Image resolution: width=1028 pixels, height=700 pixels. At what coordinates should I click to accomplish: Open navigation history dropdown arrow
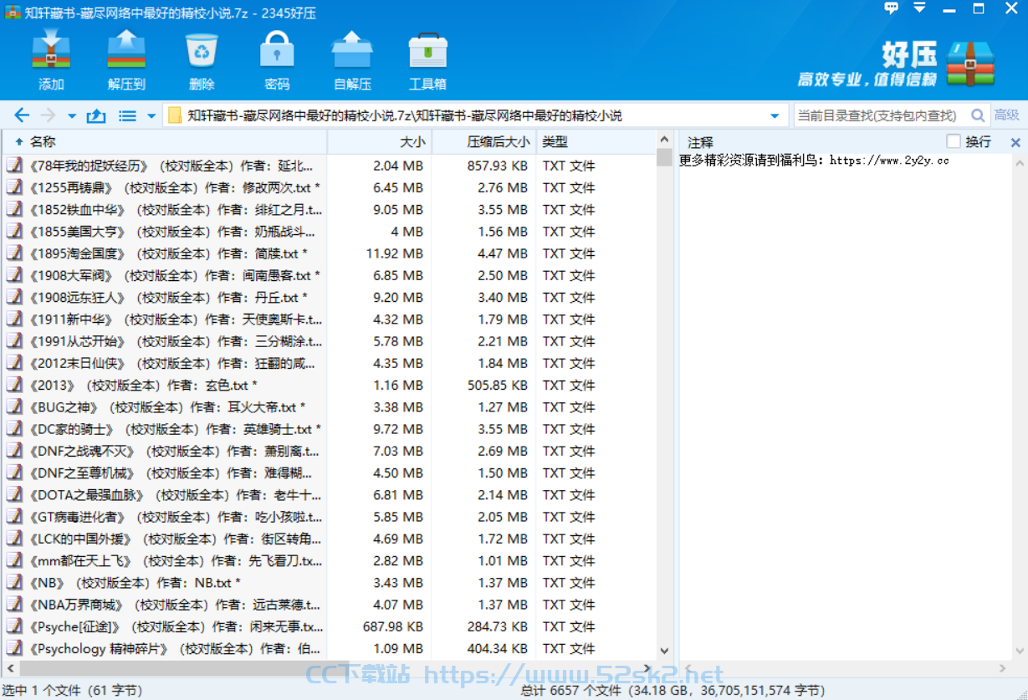(x=72, y=116)
